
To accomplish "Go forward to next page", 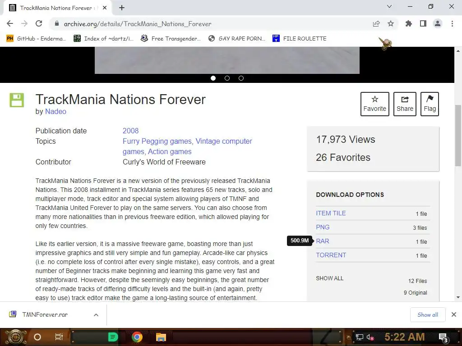I will [x=24, y=23].
